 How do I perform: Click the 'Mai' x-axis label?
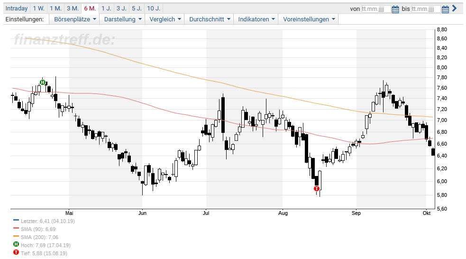coord(69,213)
